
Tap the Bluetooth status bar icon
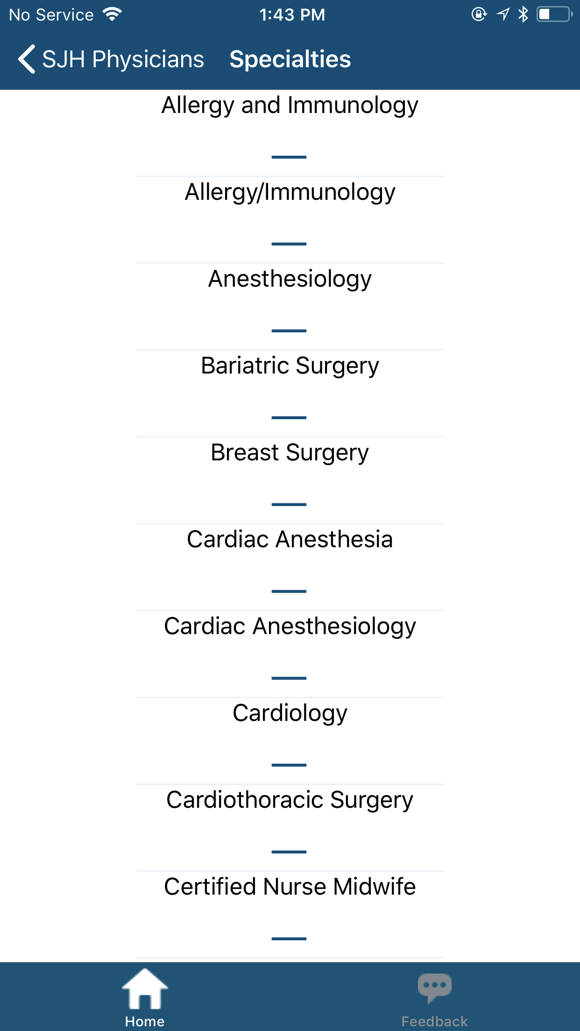[x=523, y=14]
